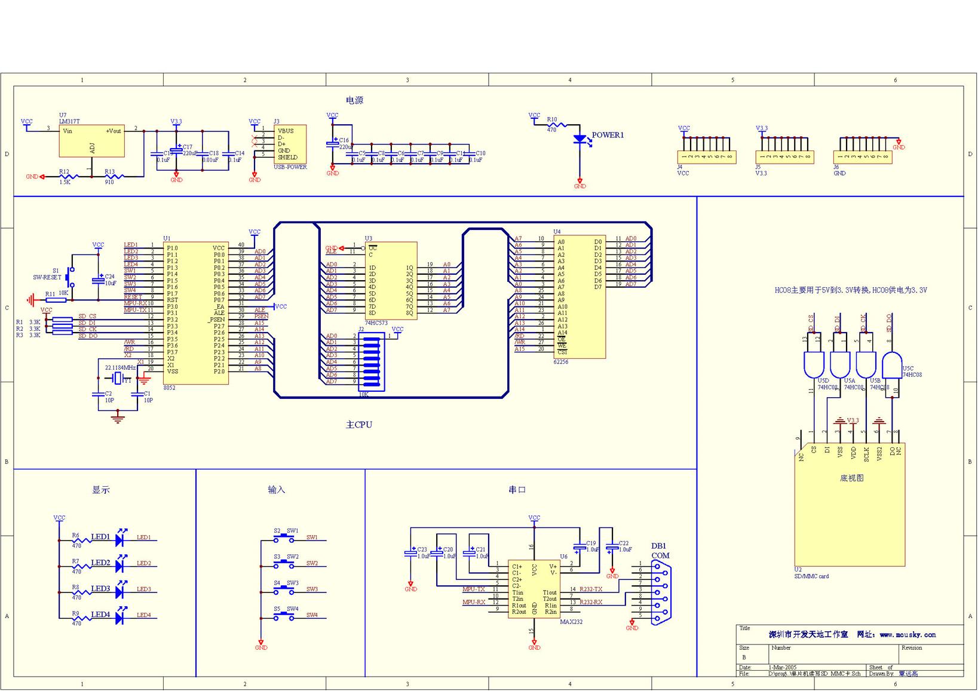Select the 74HC573 latch U3 body
Image resolution: width=978 pixels, height=691 pixels.
(391, 281)
